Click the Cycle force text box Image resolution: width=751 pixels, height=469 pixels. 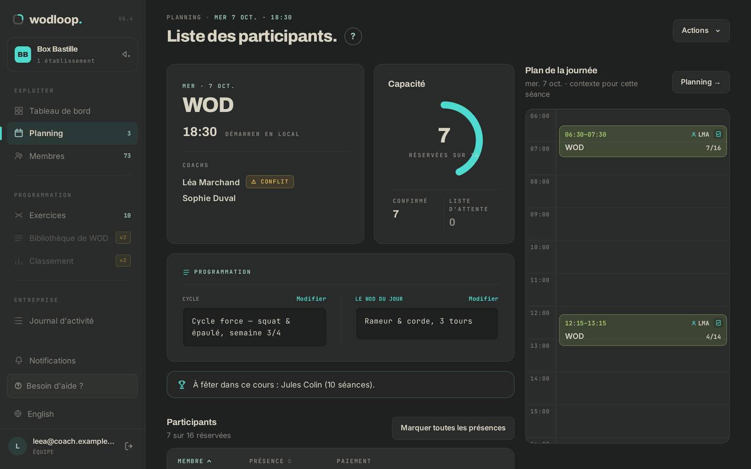[254, 327]
